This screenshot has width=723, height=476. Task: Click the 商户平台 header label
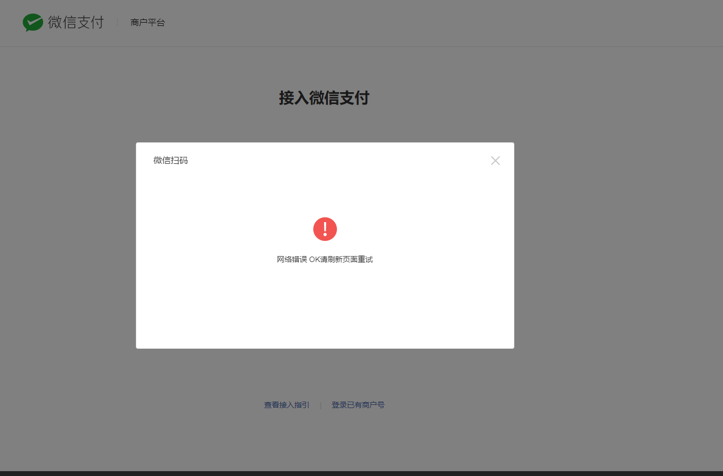tap(148, 23)
